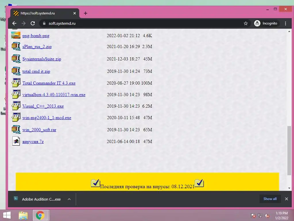The width and height of the screenshot is (294, 221).
Task: Bookmark this page with the star icon
Action: click(246, 23)
